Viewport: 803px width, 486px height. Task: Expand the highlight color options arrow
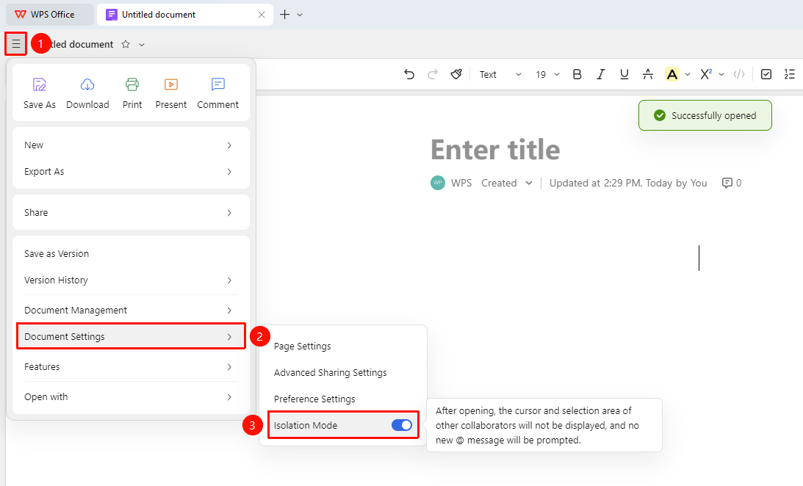pyautogui.click(x=688, y=75)
